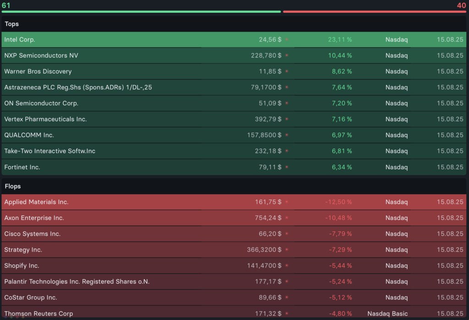Viewport: 469px width, 320px height.
Task: Click Axon's 754,24 $ price
Action: (x=268, y=218)
